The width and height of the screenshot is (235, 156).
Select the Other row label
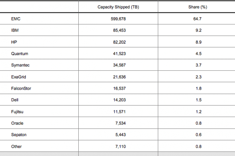pos(16,146)
